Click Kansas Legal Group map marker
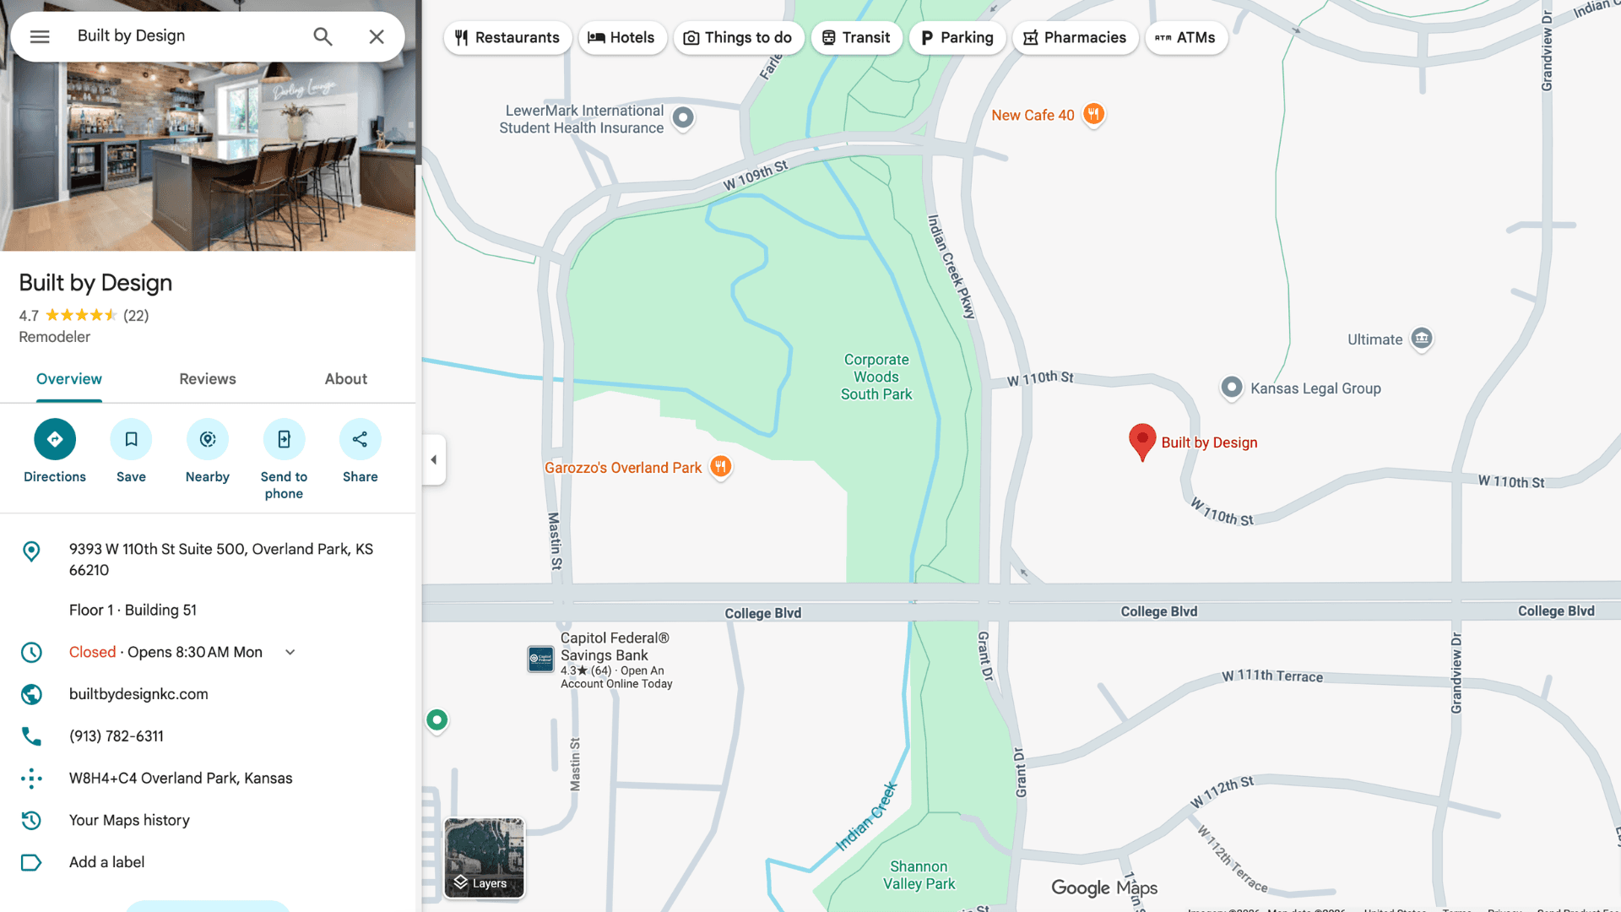Image resolution: width=1621 pixels, height=912 pixels. 1232,387
